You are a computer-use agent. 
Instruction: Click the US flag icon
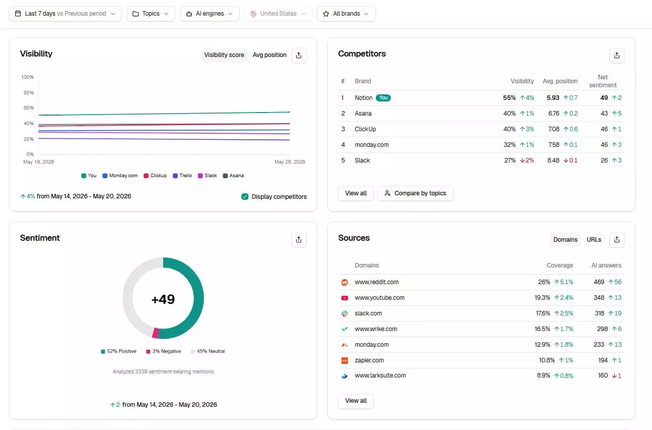254,14
